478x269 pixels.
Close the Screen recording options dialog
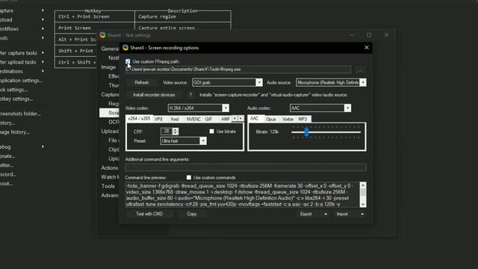click(367, 48)
